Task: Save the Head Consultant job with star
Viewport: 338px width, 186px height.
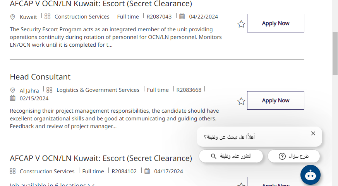Action: coord(241,101)
